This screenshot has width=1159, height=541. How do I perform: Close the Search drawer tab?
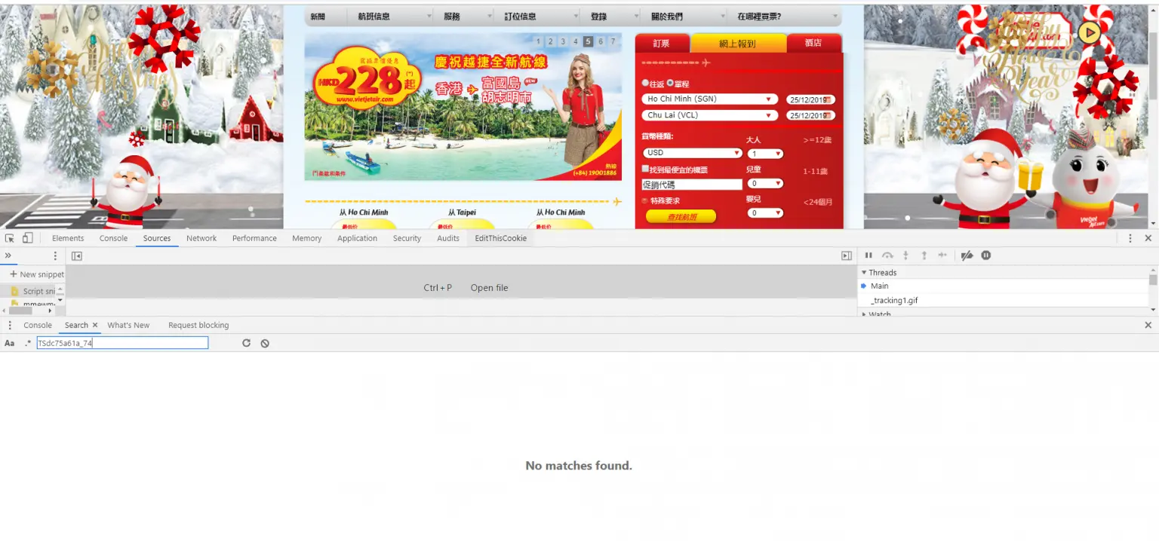point(95,326)
